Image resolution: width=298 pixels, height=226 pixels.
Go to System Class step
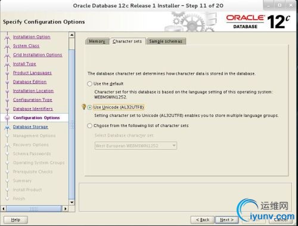(x=26, y=46)
